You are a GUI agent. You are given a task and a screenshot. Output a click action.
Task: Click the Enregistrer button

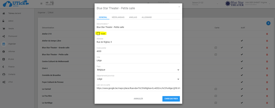(x=171, y=99)
